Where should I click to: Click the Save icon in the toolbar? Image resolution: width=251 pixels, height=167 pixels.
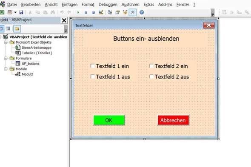[x=21, y=12]
